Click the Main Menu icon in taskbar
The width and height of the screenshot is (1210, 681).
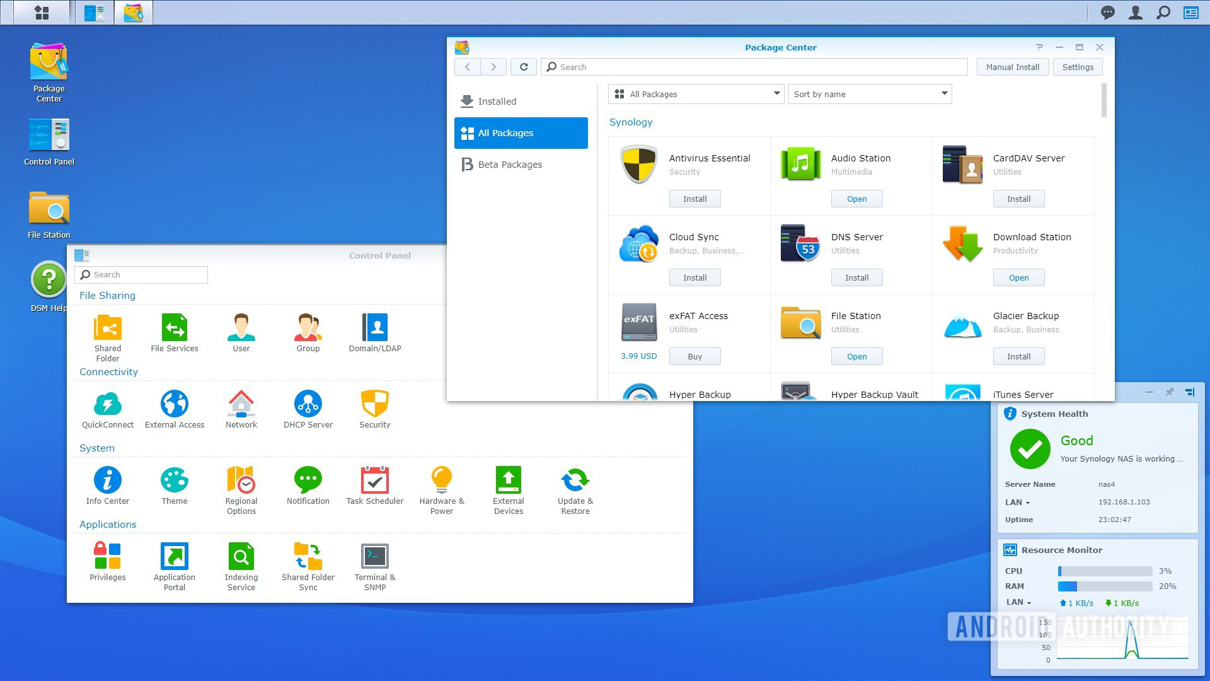pyautogui.click(x=42, y=13)
